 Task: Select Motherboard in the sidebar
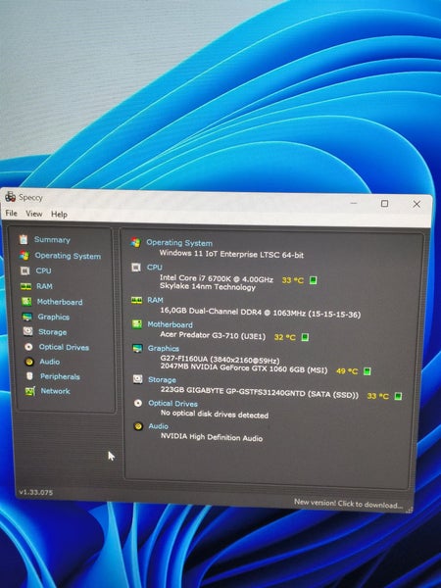click(60, 302)
